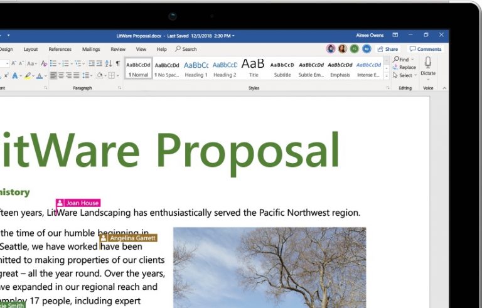Open the Mailings ribbon tab
Image resolution: width=482 pixels, height=308 pixels.
(91, 49)
